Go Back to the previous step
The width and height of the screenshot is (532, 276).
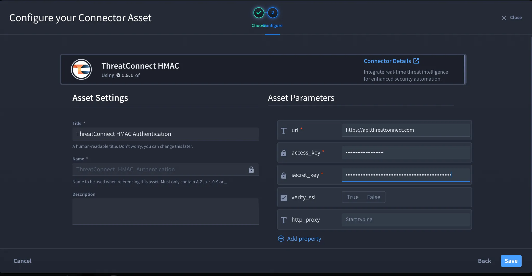[x=484, y=261]
